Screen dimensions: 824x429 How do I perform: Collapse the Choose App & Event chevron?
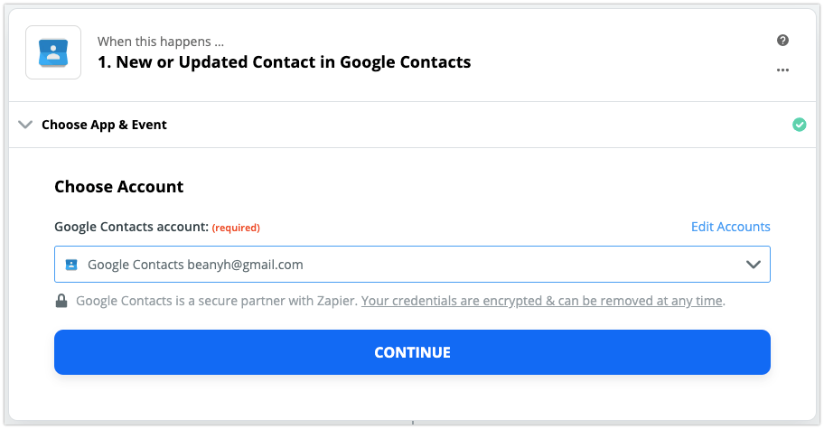(25, 125)
